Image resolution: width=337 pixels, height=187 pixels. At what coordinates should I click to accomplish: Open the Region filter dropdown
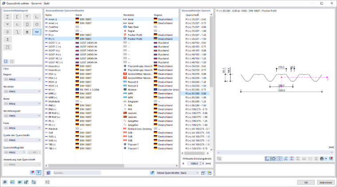[x=22, y=79]
